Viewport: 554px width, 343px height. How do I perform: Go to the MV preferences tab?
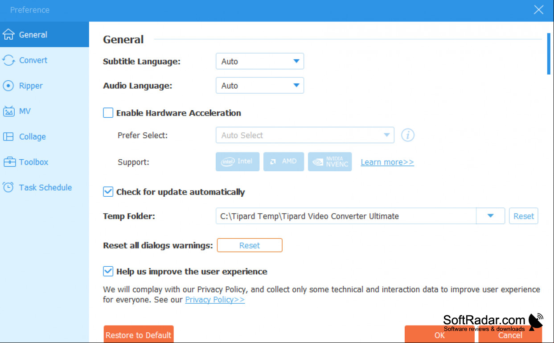45,111
